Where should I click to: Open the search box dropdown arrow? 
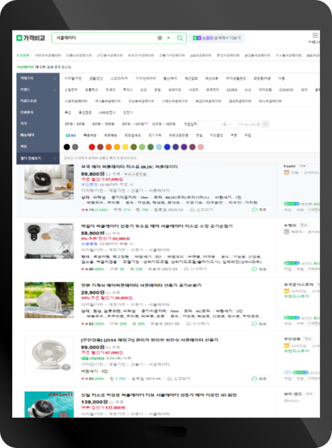pyautogui.click(x=169, y=38)
